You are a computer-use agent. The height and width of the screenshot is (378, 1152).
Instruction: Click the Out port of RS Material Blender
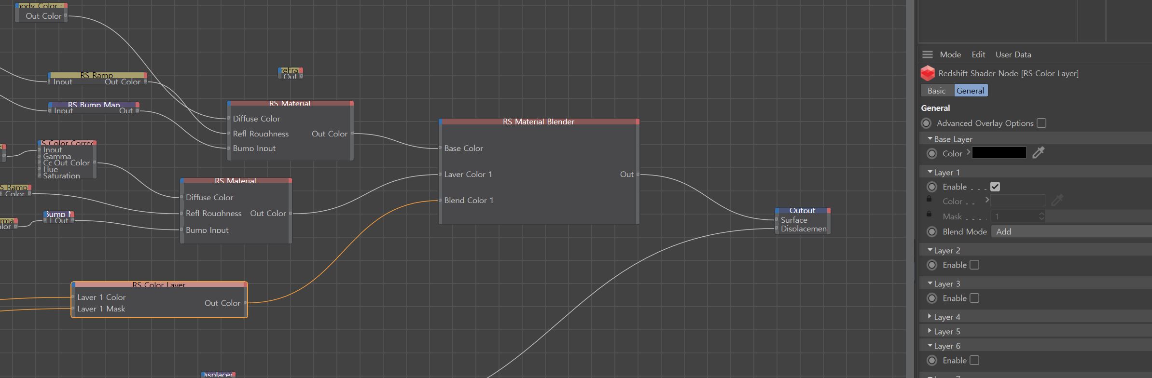click(638, 174)
